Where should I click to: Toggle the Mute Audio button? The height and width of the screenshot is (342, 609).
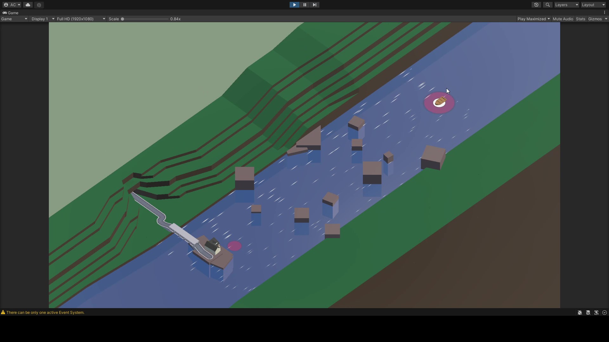[x=563, y=19]
